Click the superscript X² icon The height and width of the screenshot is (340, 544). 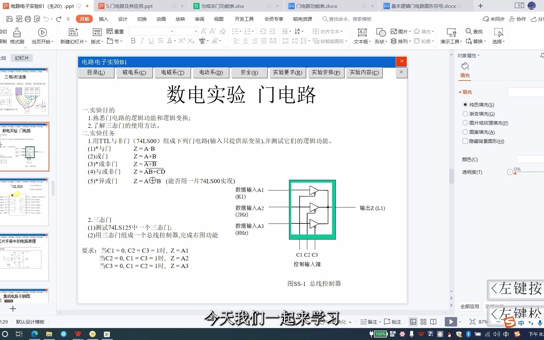point(182,41)
